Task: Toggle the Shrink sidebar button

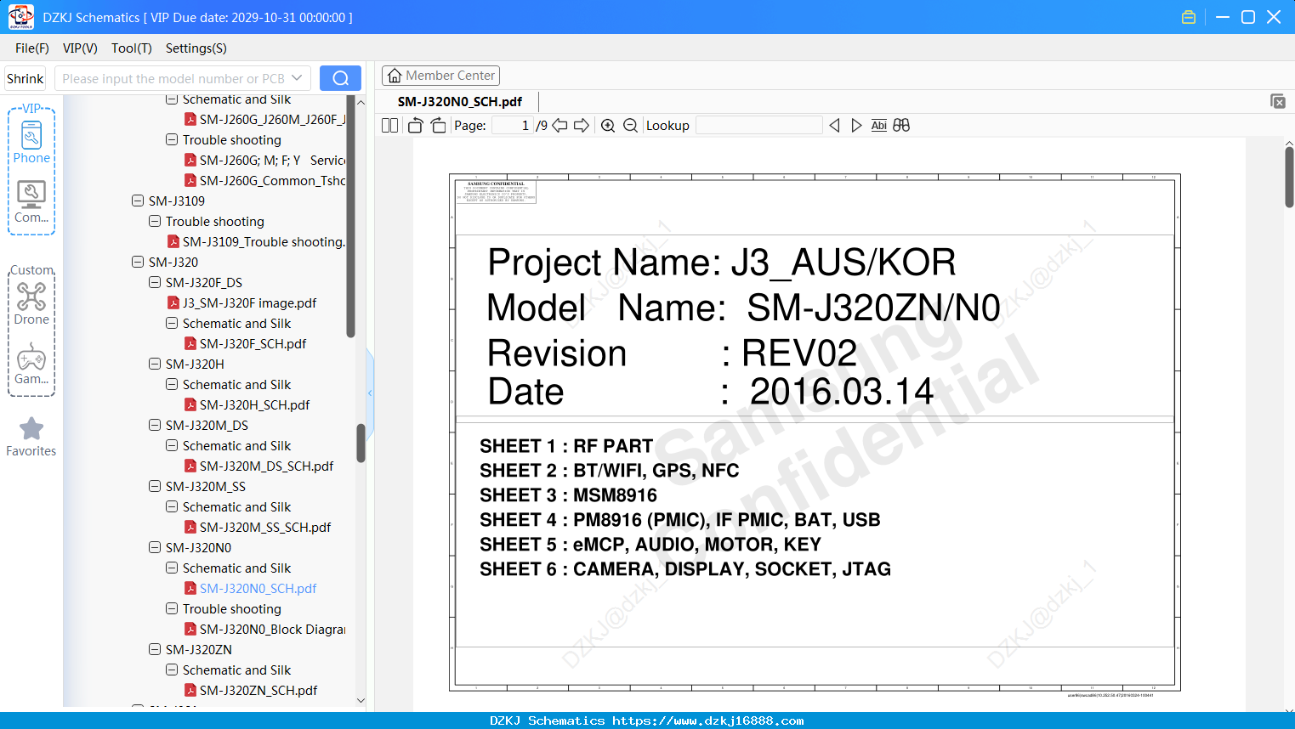Action: 26,79
